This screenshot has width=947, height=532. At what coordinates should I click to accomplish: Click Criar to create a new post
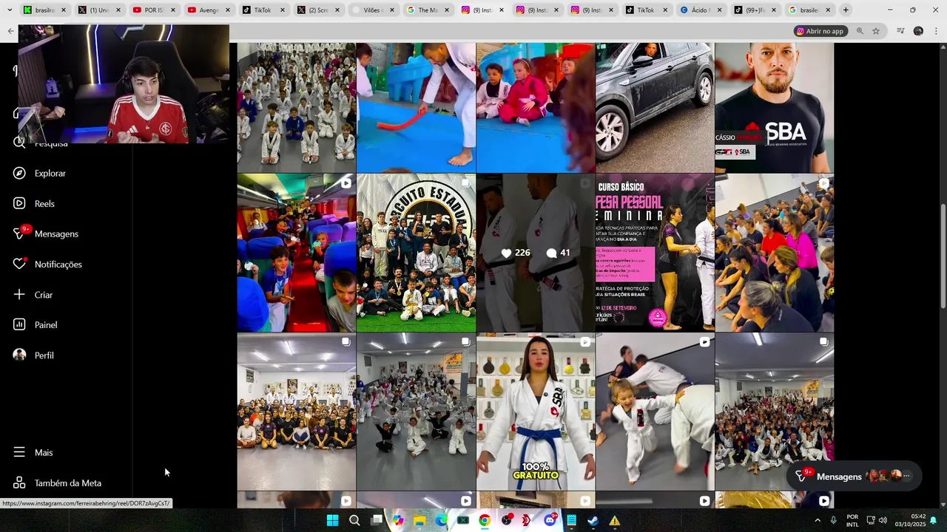click(x=33, y=294)
